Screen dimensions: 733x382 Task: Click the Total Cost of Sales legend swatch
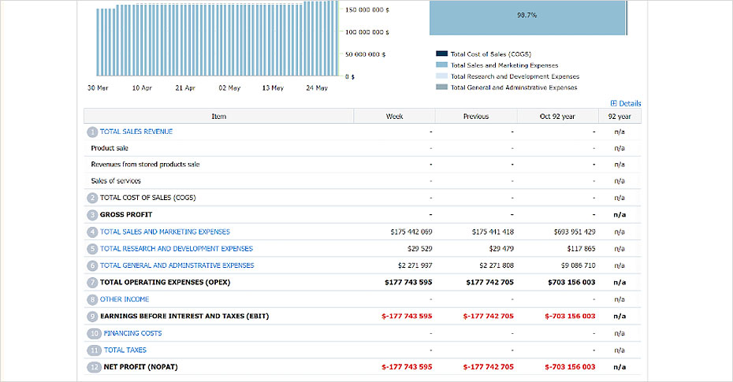pos(441,54)
